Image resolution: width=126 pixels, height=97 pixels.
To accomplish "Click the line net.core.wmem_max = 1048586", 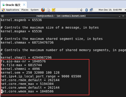I will (x=27, y=91).
